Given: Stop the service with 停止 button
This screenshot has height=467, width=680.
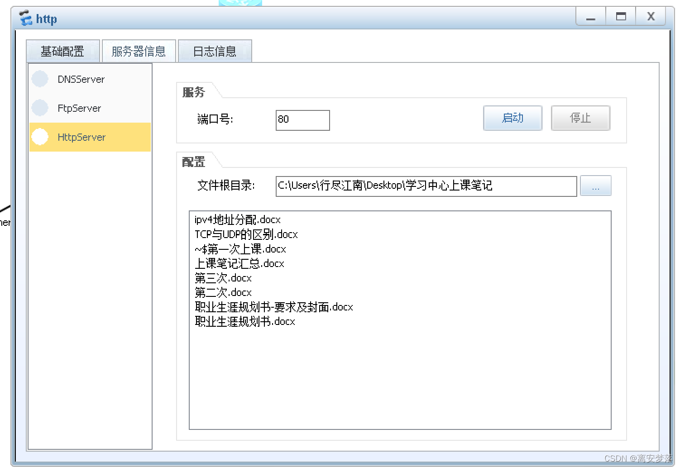Looking at the screenshot, I should (x=581, y=118).
